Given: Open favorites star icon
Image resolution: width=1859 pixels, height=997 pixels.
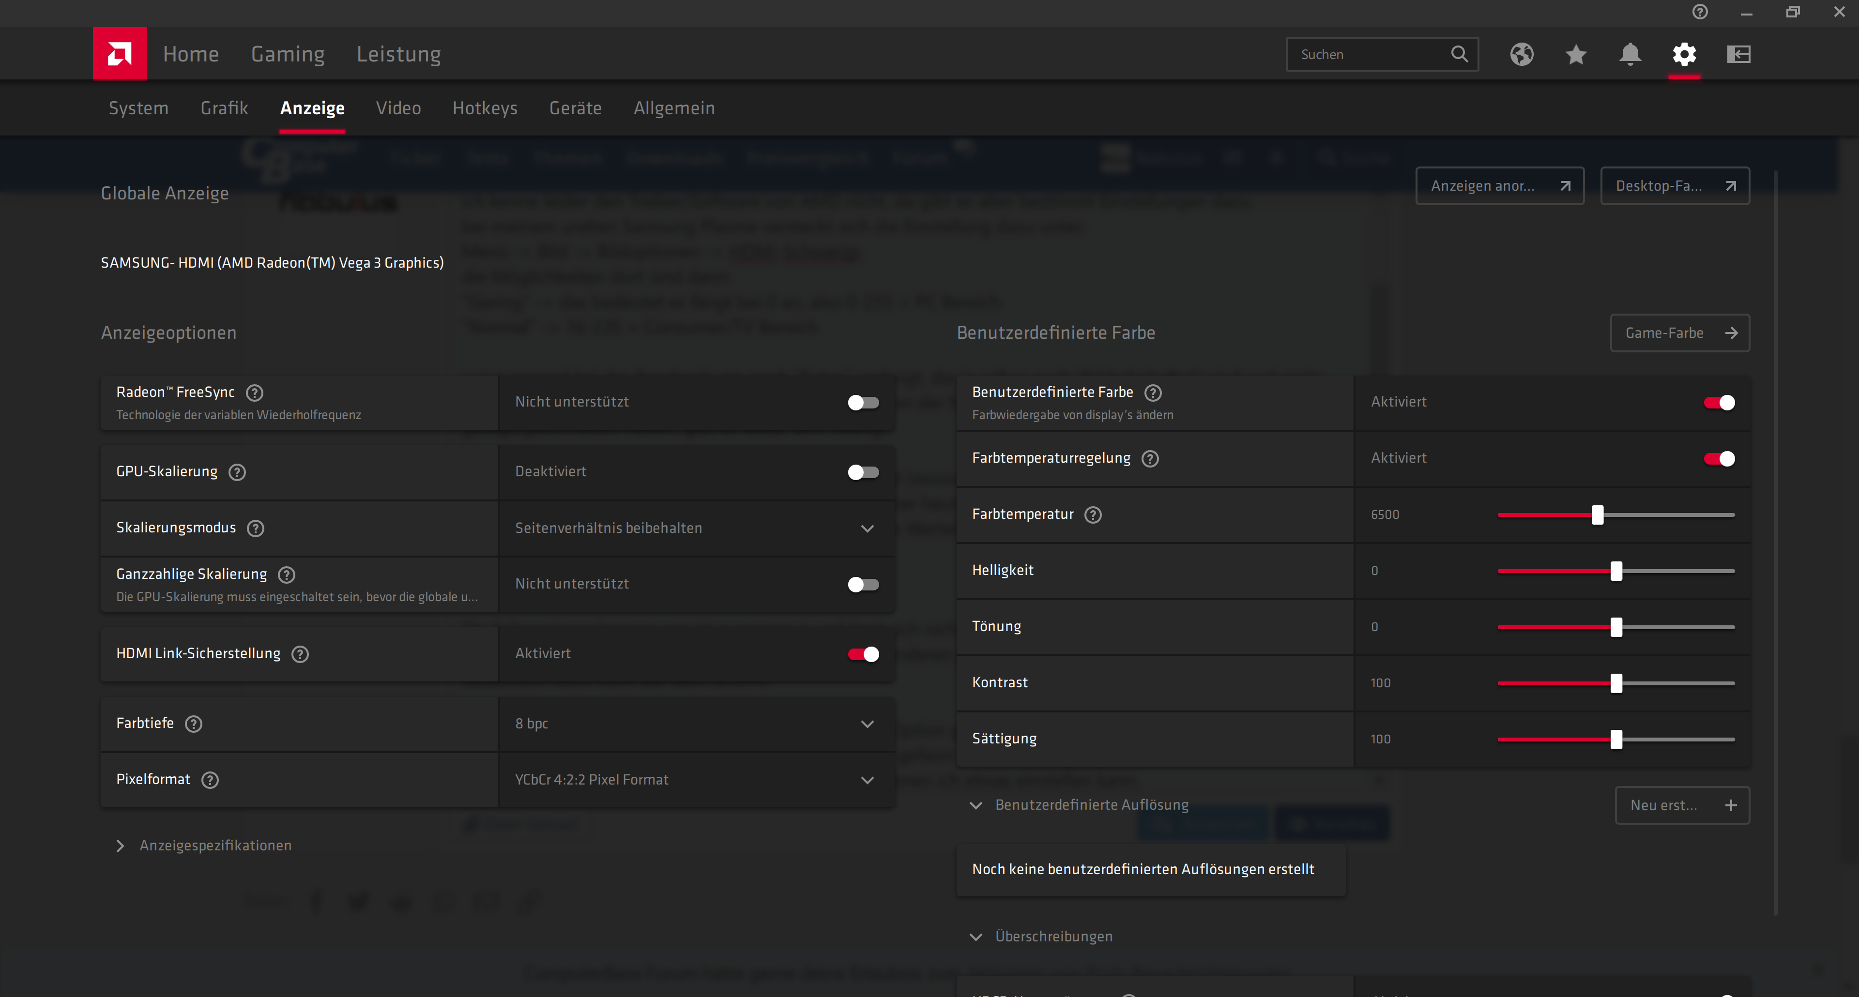Looking at the screenshot, I should (x=1575, y=54).
